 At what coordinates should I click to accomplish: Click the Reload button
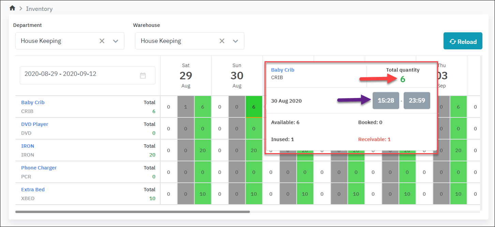coord(463,41)
